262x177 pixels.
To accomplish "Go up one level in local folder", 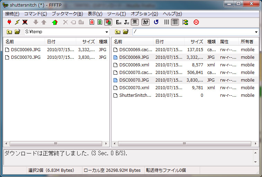I will [9, 32].
